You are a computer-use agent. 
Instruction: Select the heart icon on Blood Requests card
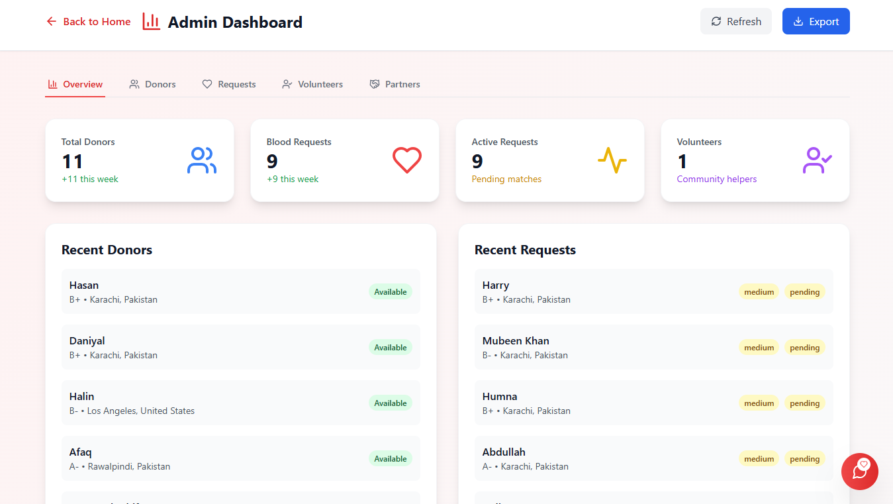(x=406, y=160)
